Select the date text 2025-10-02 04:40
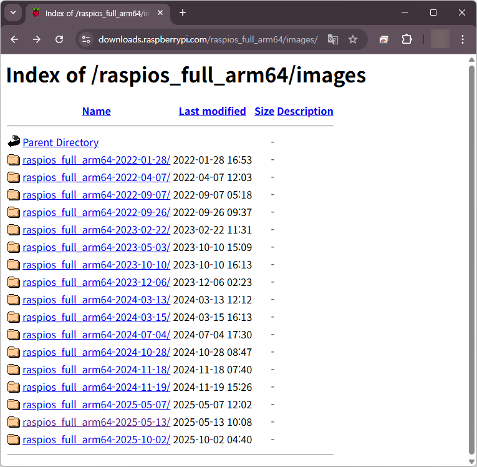The height and width of the screenshot is (467, 477). [x=213, y=440]
